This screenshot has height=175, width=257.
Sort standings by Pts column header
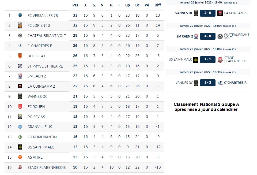tap(75, 5)
